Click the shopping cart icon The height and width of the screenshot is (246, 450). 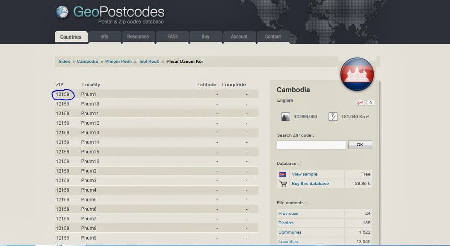(283, 184)
